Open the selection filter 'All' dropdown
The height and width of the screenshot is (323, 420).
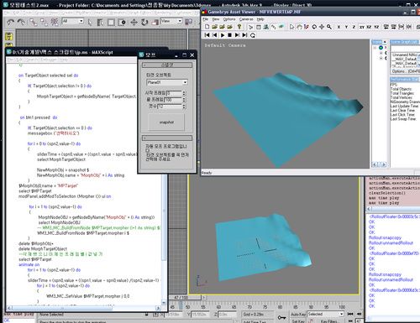pos(73,21)
